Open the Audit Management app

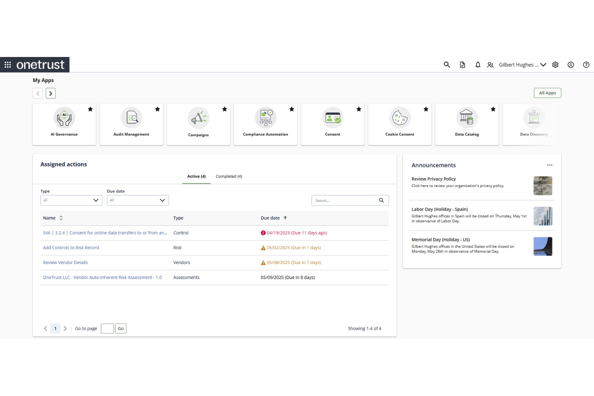tap(131, 122)
